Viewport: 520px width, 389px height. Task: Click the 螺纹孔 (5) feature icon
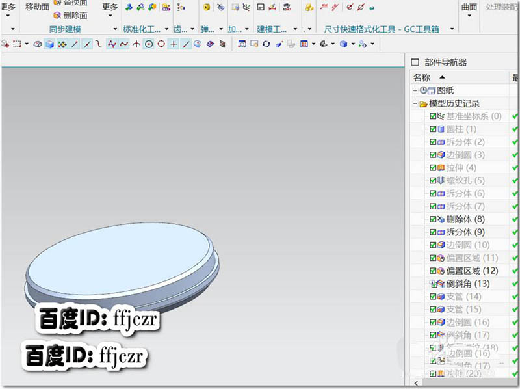tap(441, 181)
